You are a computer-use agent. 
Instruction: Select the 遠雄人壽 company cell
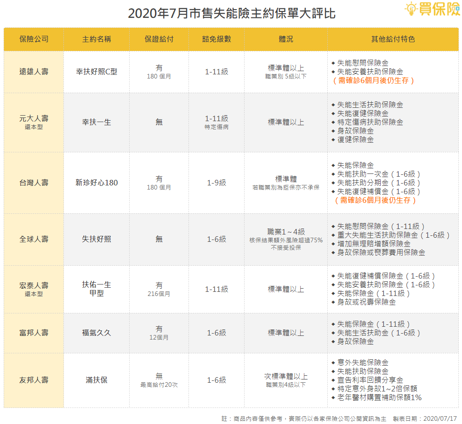pyautogui.click(x=34, y=72)
